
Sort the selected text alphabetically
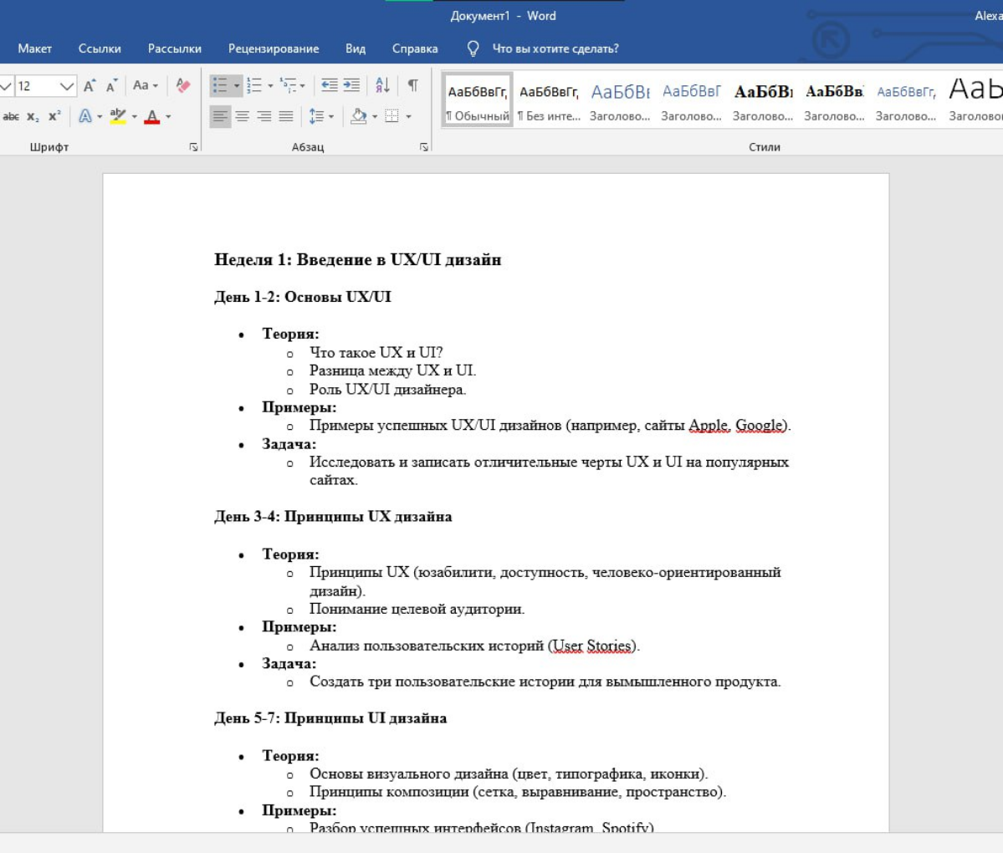pos(382,85)
